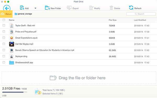Viewport: 157px width, 98px height.
Task: Click the Refresh toolbar label
Action: tap(138, 8)
